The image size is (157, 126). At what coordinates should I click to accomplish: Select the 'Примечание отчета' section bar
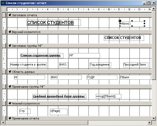point(80,118)
